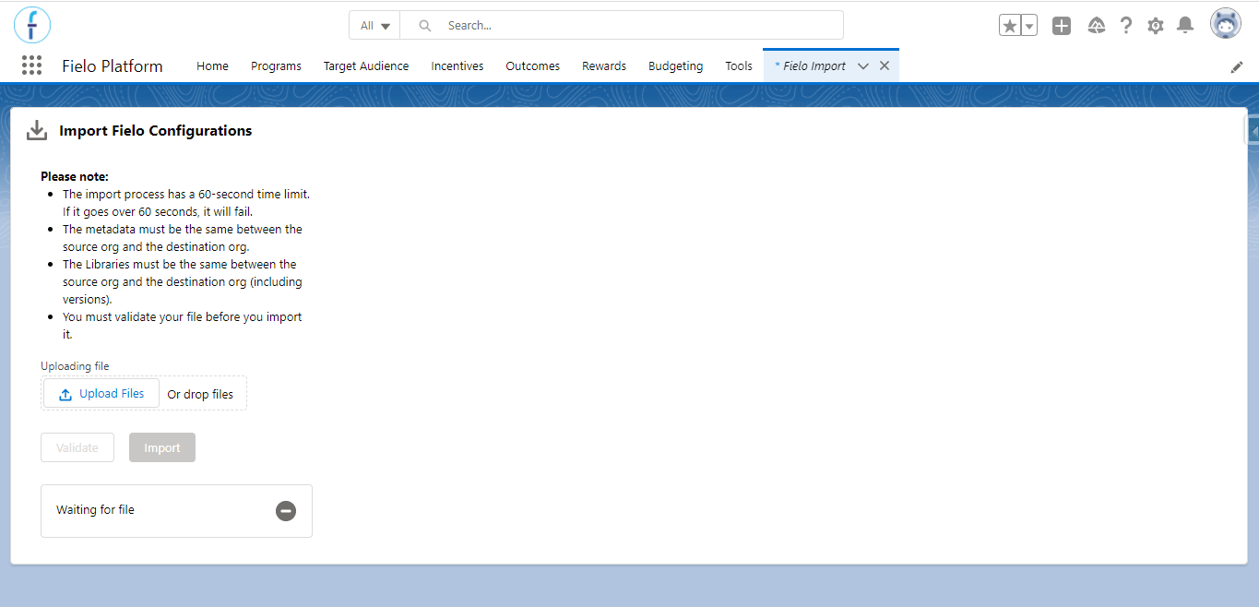Click the Fielo logo icon
Screen dimensions: 1259x607
click(32, 25)
